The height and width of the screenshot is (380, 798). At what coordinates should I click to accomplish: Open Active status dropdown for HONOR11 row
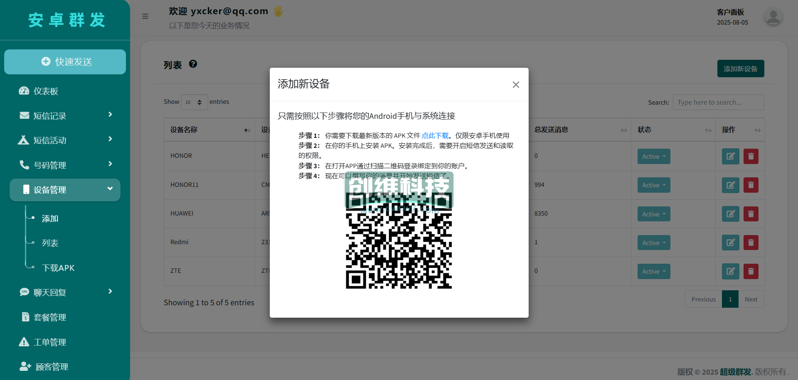tap(654, 185)
